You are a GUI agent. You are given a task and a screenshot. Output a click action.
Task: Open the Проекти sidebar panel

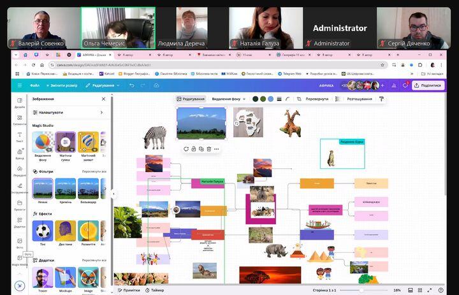pos(20,205)
